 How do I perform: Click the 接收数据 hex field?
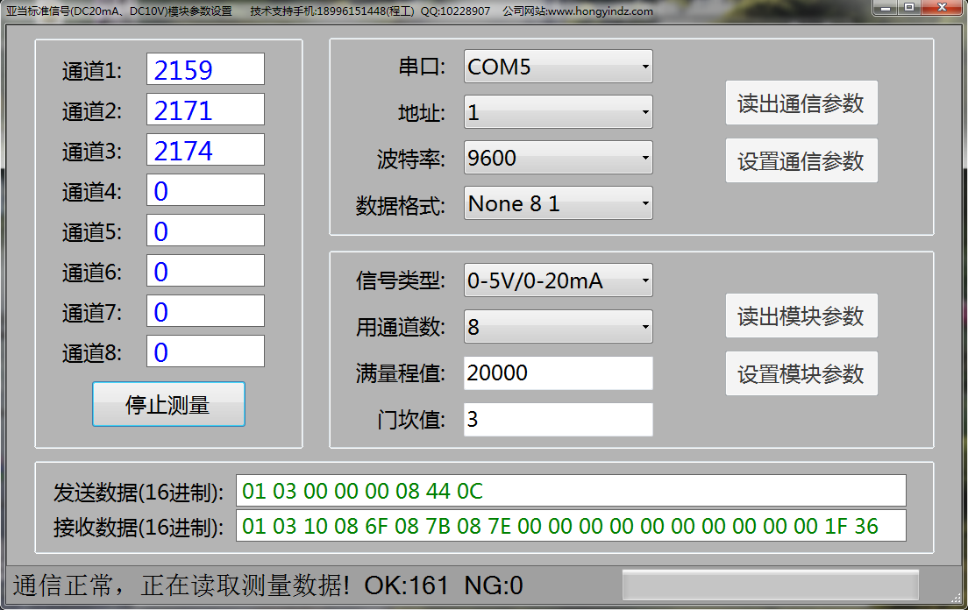pyautogui.click(x=570, y=526)
